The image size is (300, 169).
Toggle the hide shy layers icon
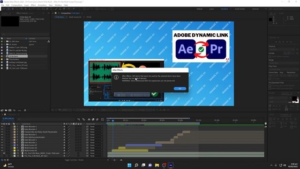(x=89, y=119)
